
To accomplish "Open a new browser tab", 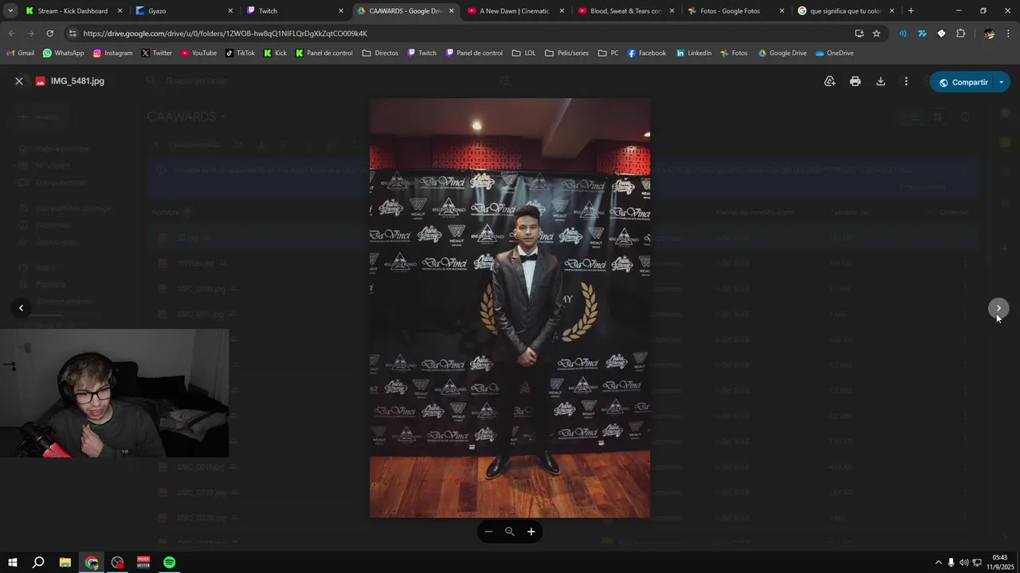I will pyautogui.click(x=911, y=11).
